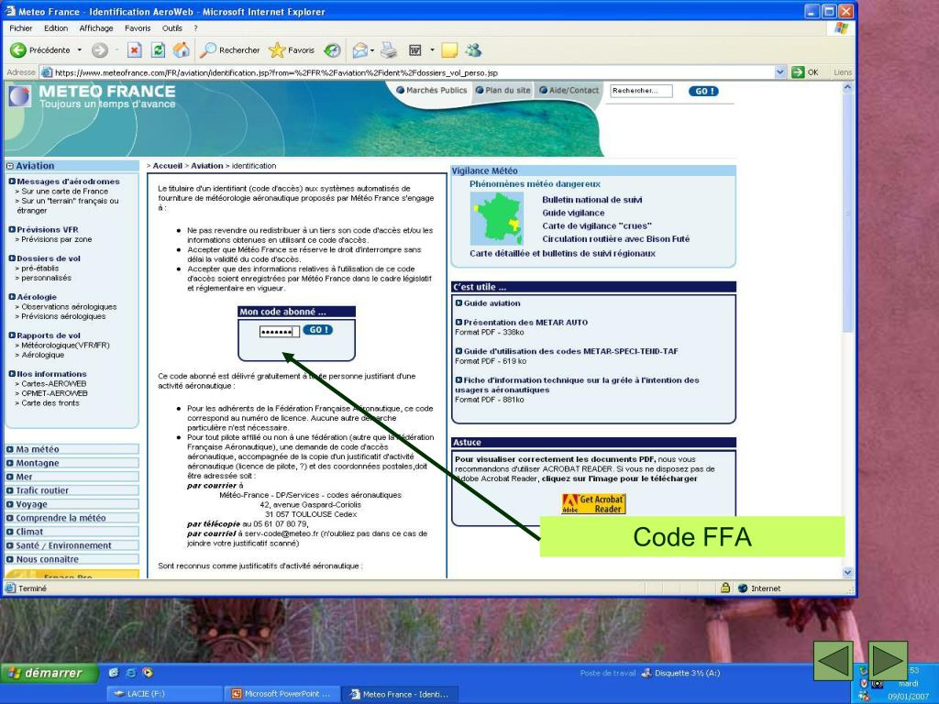Screen dimensions: 939x704
Task: Expand the Trafic routier section
Action: 72,490
